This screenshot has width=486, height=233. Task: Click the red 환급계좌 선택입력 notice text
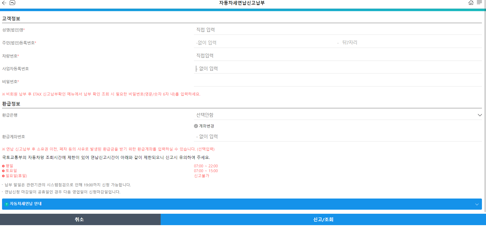108,149
